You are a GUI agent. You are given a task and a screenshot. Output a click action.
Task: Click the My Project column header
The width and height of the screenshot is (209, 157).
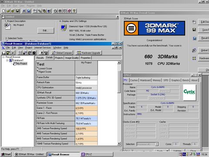[86, 68]
